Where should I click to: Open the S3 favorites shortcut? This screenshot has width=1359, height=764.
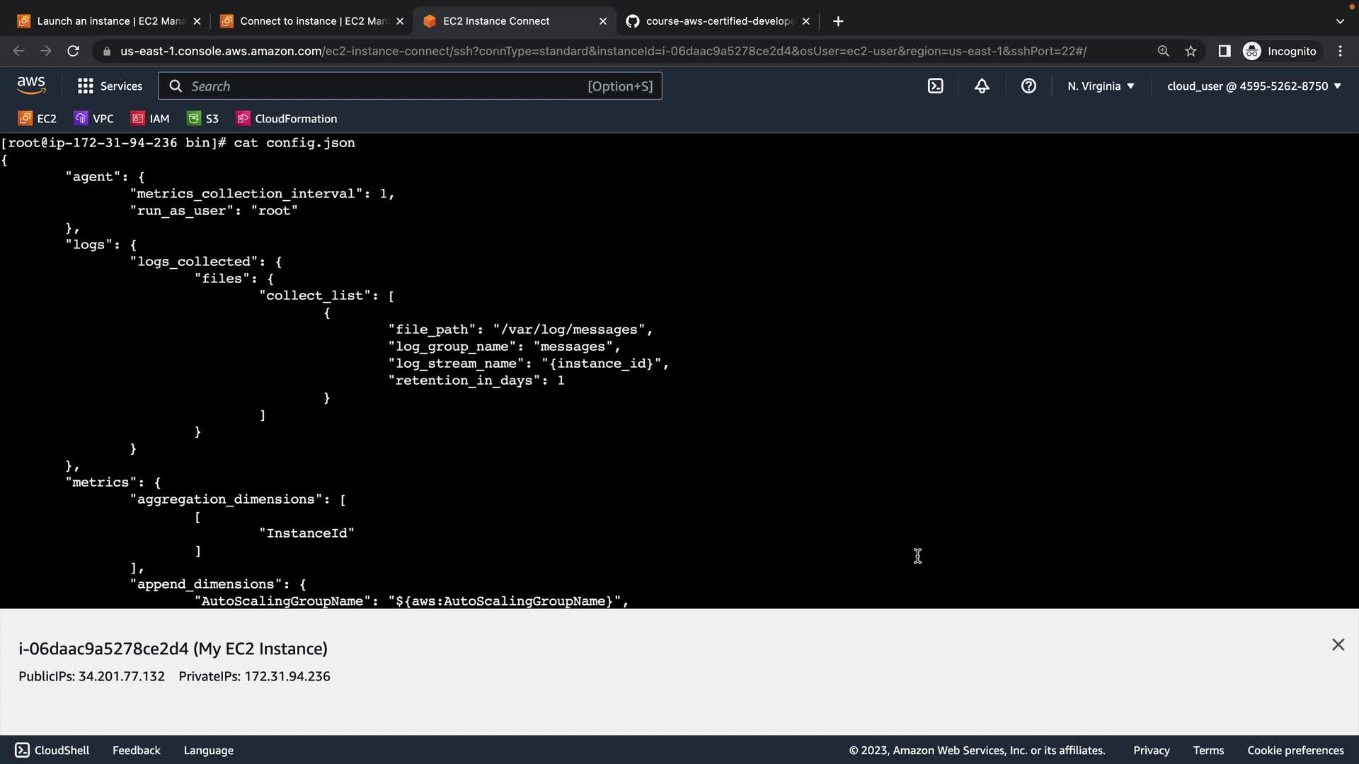click(x=203, y=118)
